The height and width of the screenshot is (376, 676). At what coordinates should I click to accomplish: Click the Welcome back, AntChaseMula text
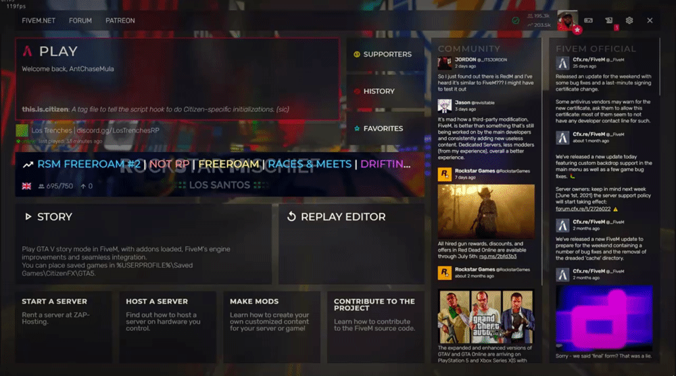tap(68, 69)
